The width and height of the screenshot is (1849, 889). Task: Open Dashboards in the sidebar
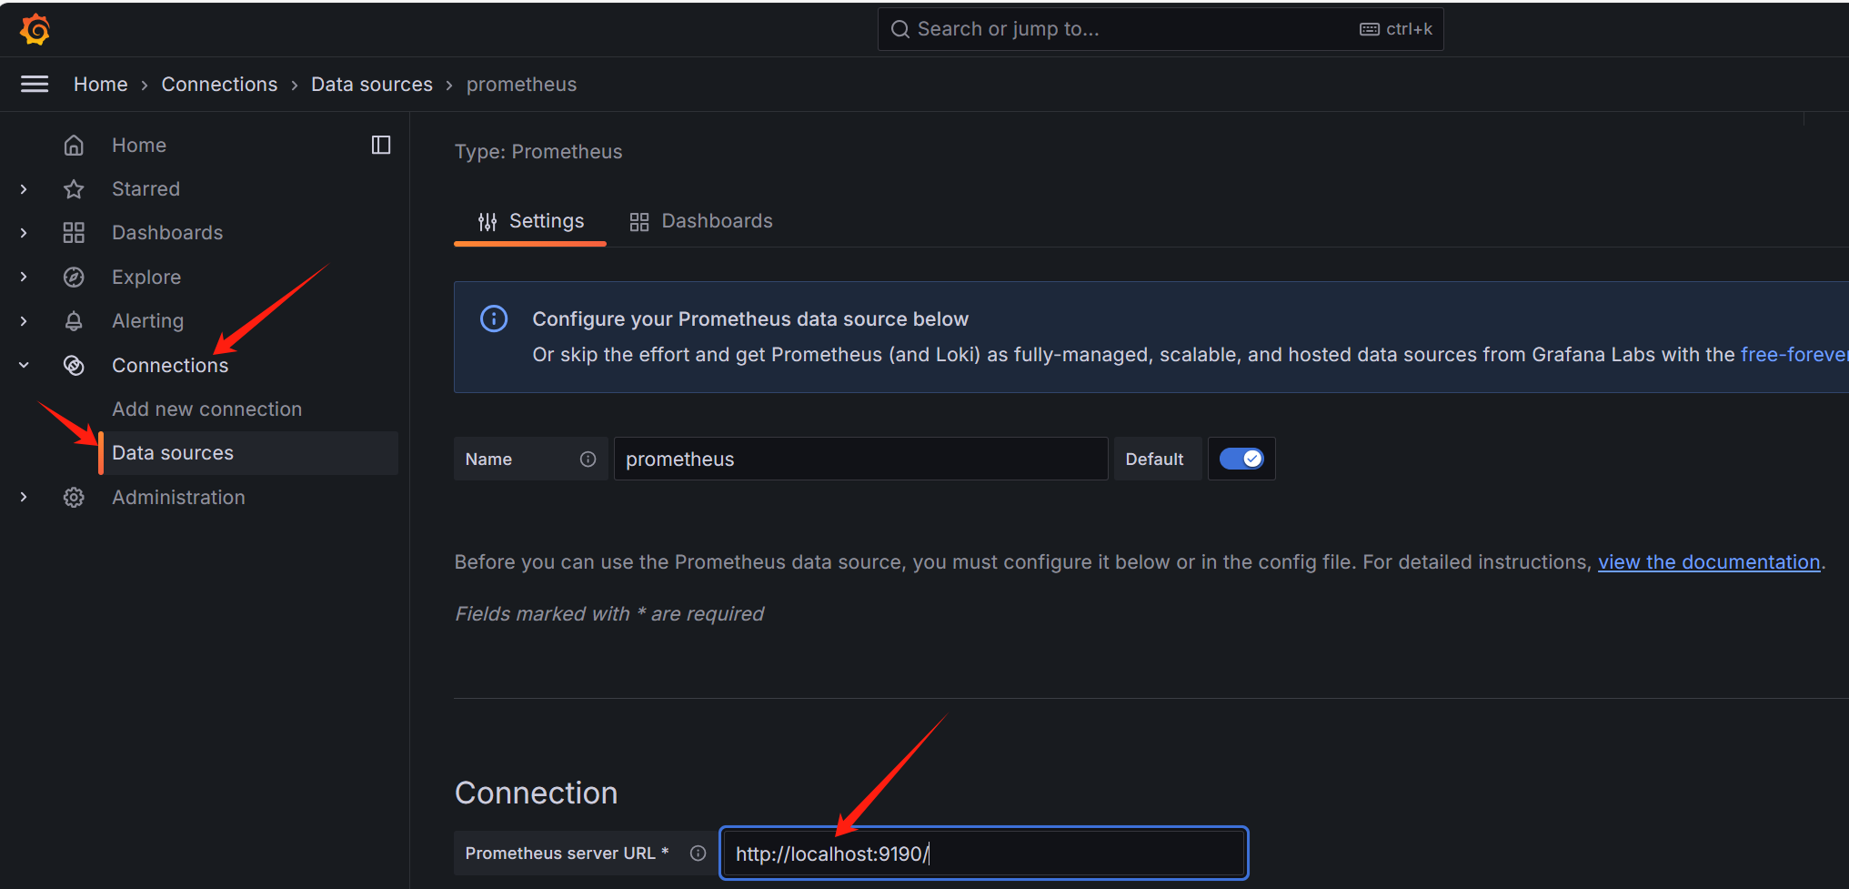[x=167, y=233]
